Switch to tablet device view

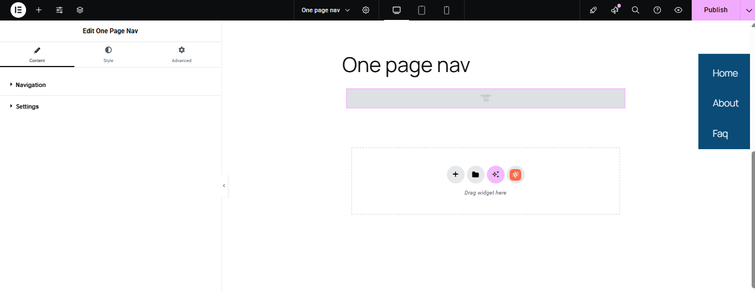point(421,10)
